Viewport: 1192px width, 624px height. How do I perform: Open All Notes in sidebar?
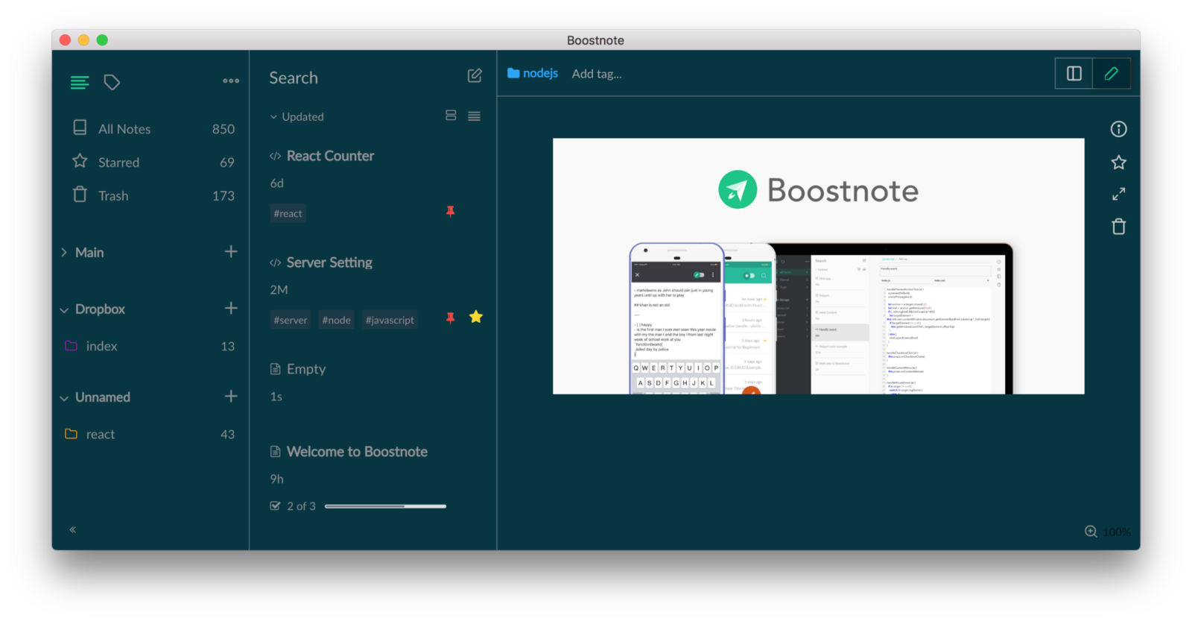[x=124, y=129]
